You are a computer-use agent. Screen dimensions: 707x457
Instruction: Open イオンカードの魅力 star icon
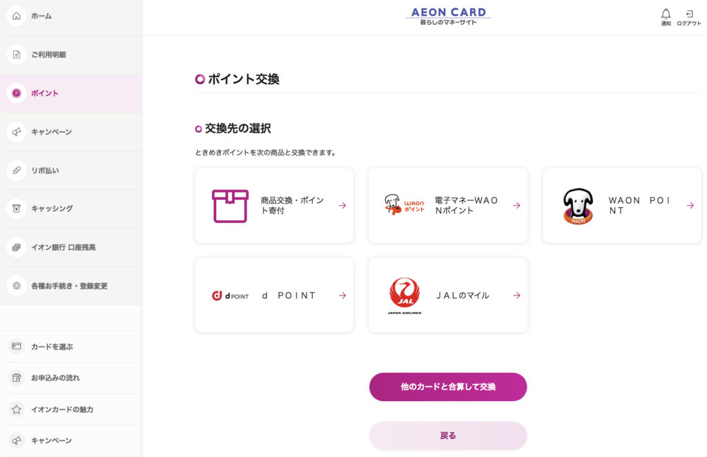(x=17, y=409)
